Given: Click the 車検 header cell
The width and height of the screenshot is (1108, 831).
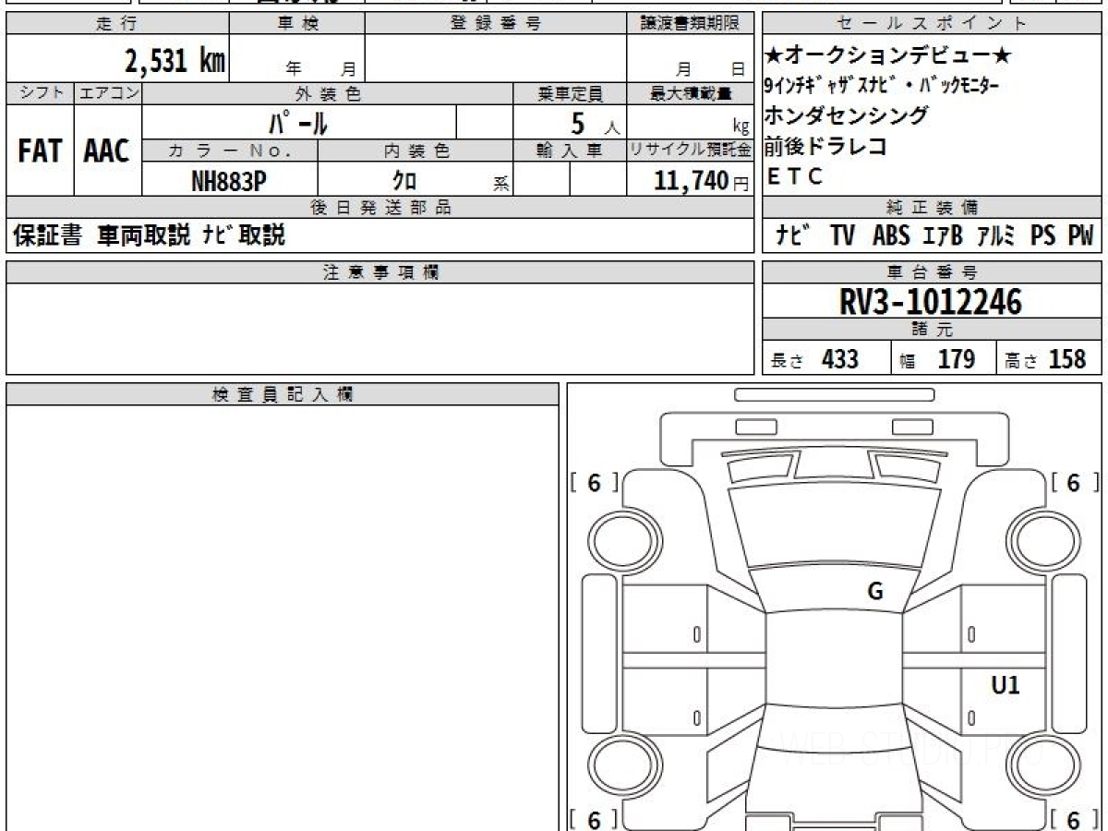Looking at the screenshot, I should point(297,24).
